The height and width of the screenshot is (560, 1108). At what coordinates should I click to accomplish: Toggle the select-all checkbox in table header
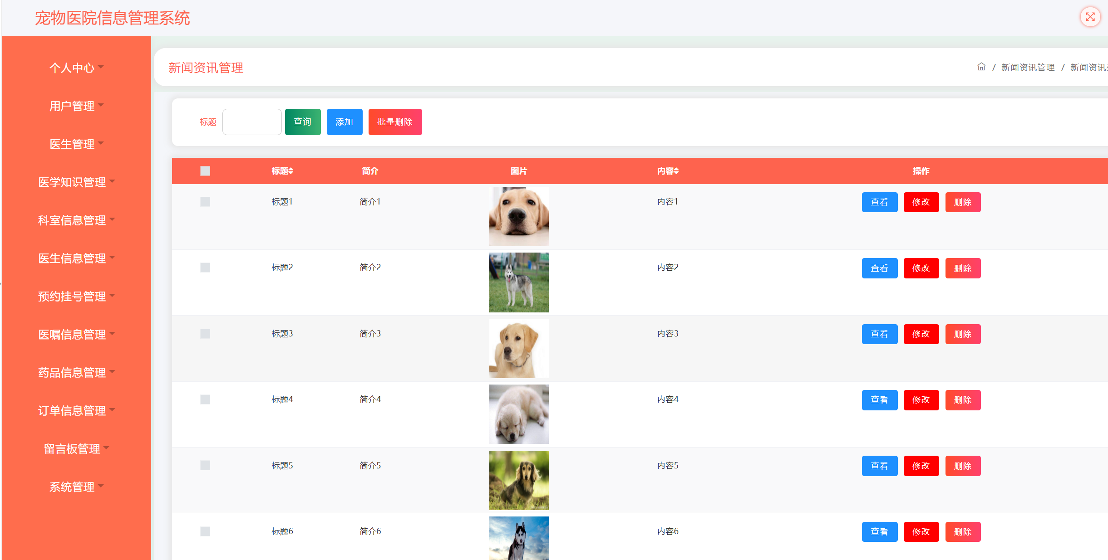coord(205,171)
